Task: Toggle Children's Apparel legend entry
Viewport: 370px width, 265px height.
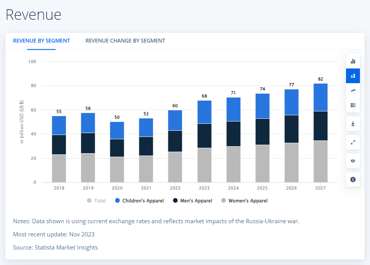Action: click(139, 201)
